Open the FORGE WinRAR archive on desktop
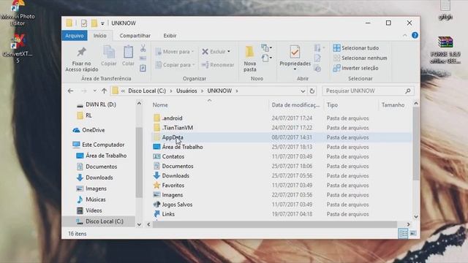Viewport: 468px width, 263px height. [445, 50]
